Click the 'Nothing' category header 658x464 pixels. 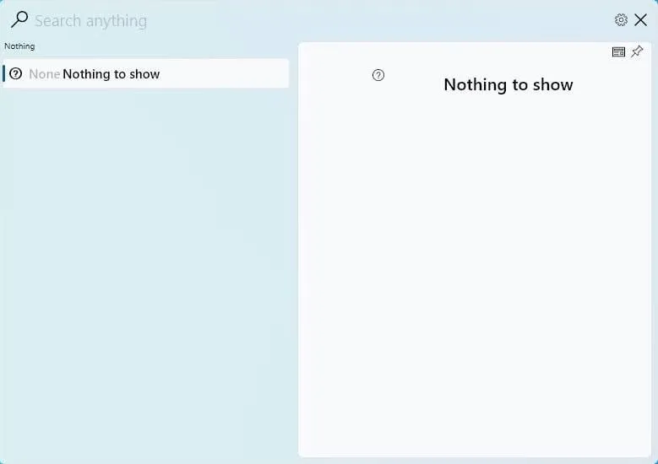(x=19, y=46)
